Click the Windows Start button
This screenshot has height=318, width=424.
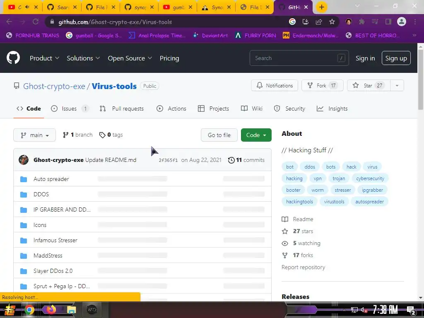click(10, 310)
